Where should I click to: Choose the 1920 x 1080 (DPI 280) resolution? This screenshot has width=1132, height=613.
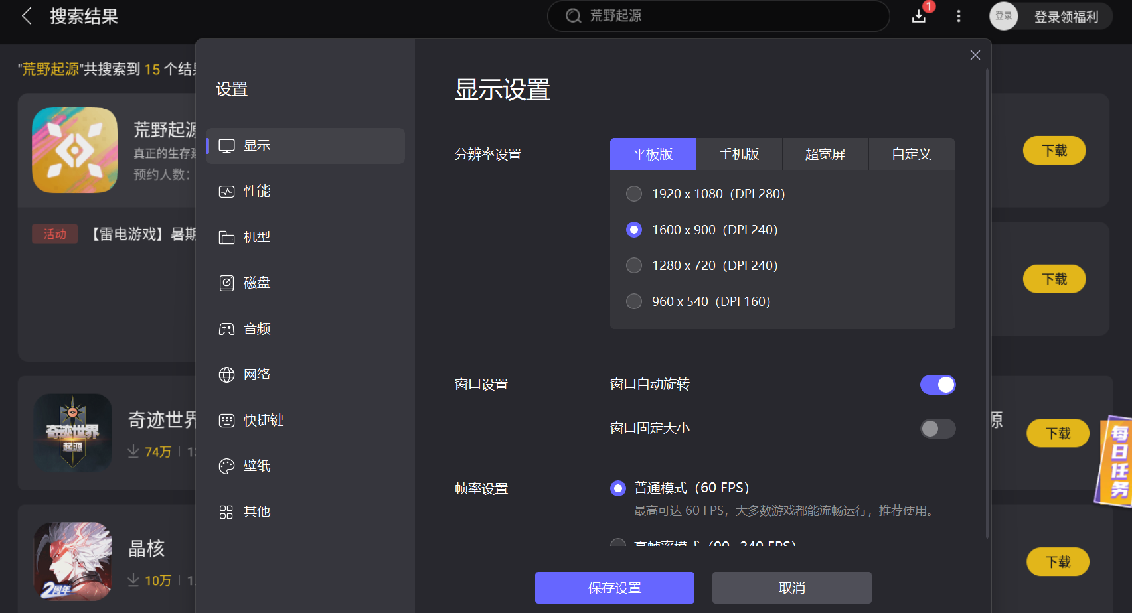(634, 194)
